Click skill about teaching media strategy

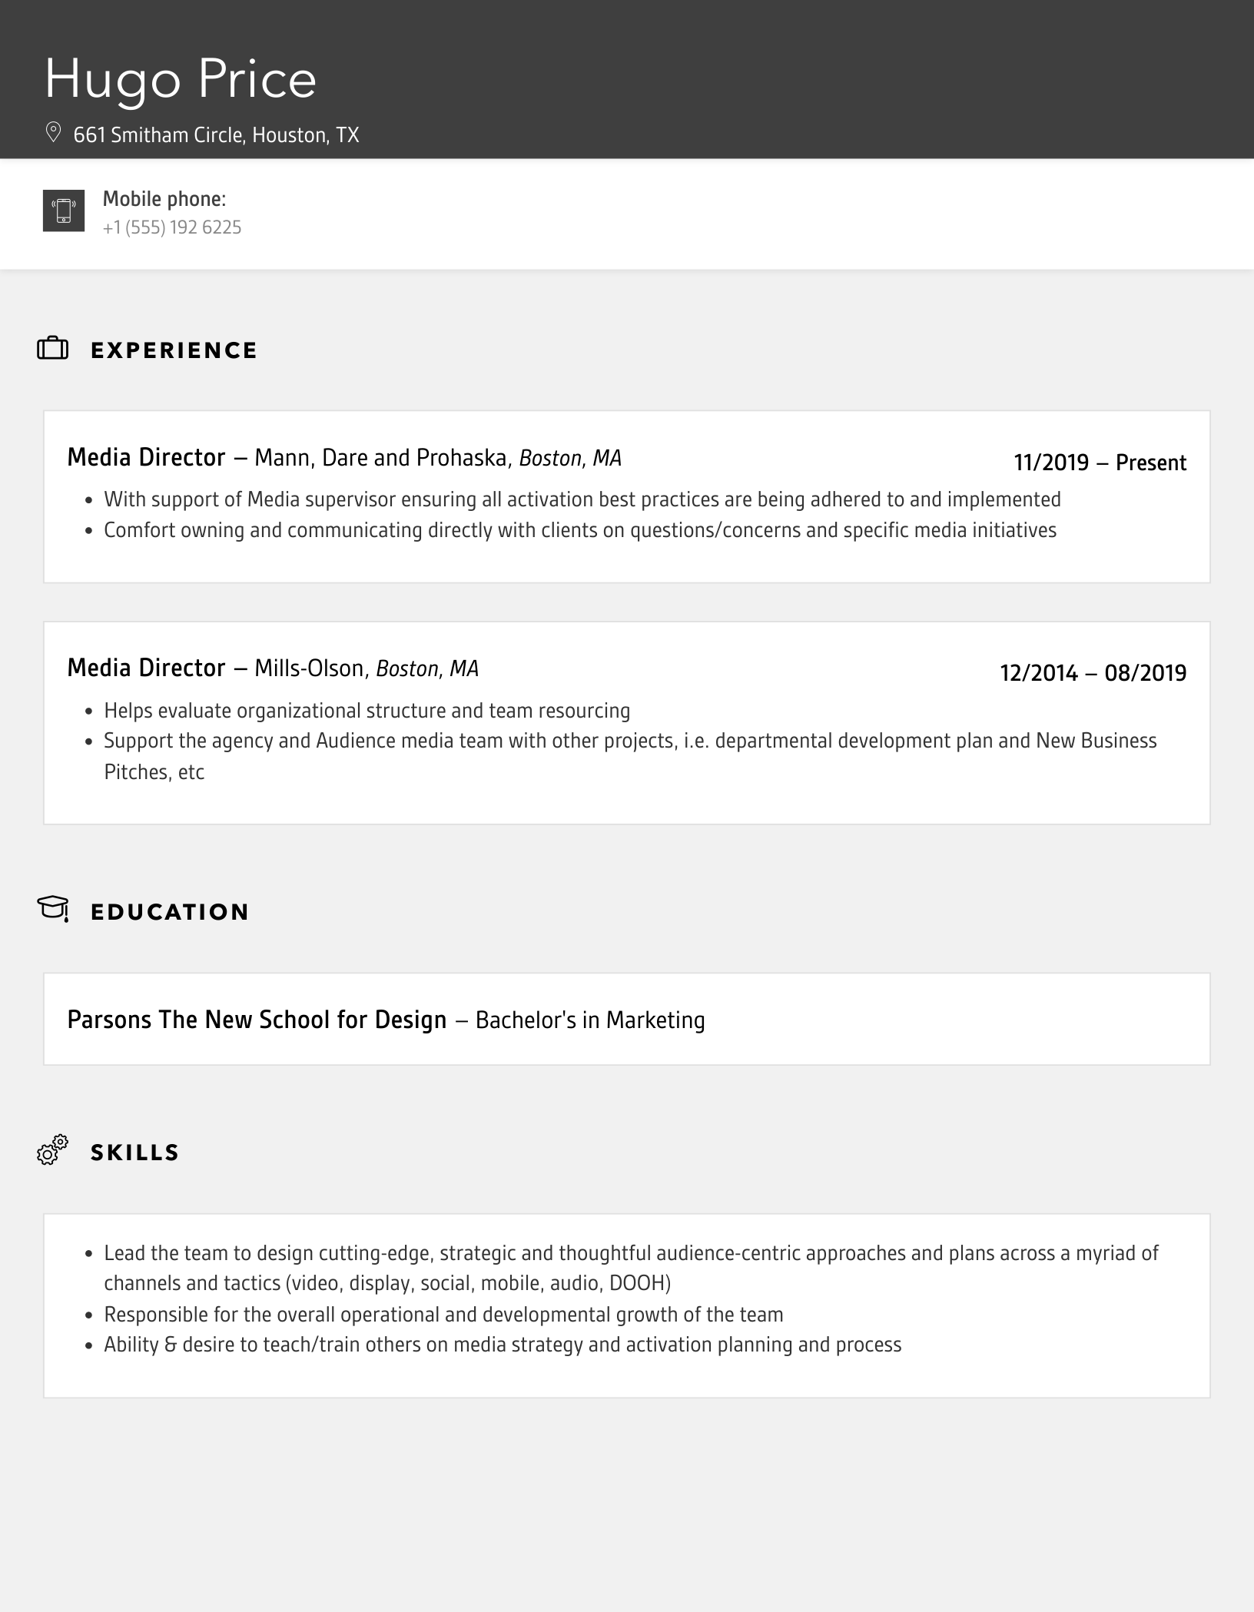coord(503,1345)
